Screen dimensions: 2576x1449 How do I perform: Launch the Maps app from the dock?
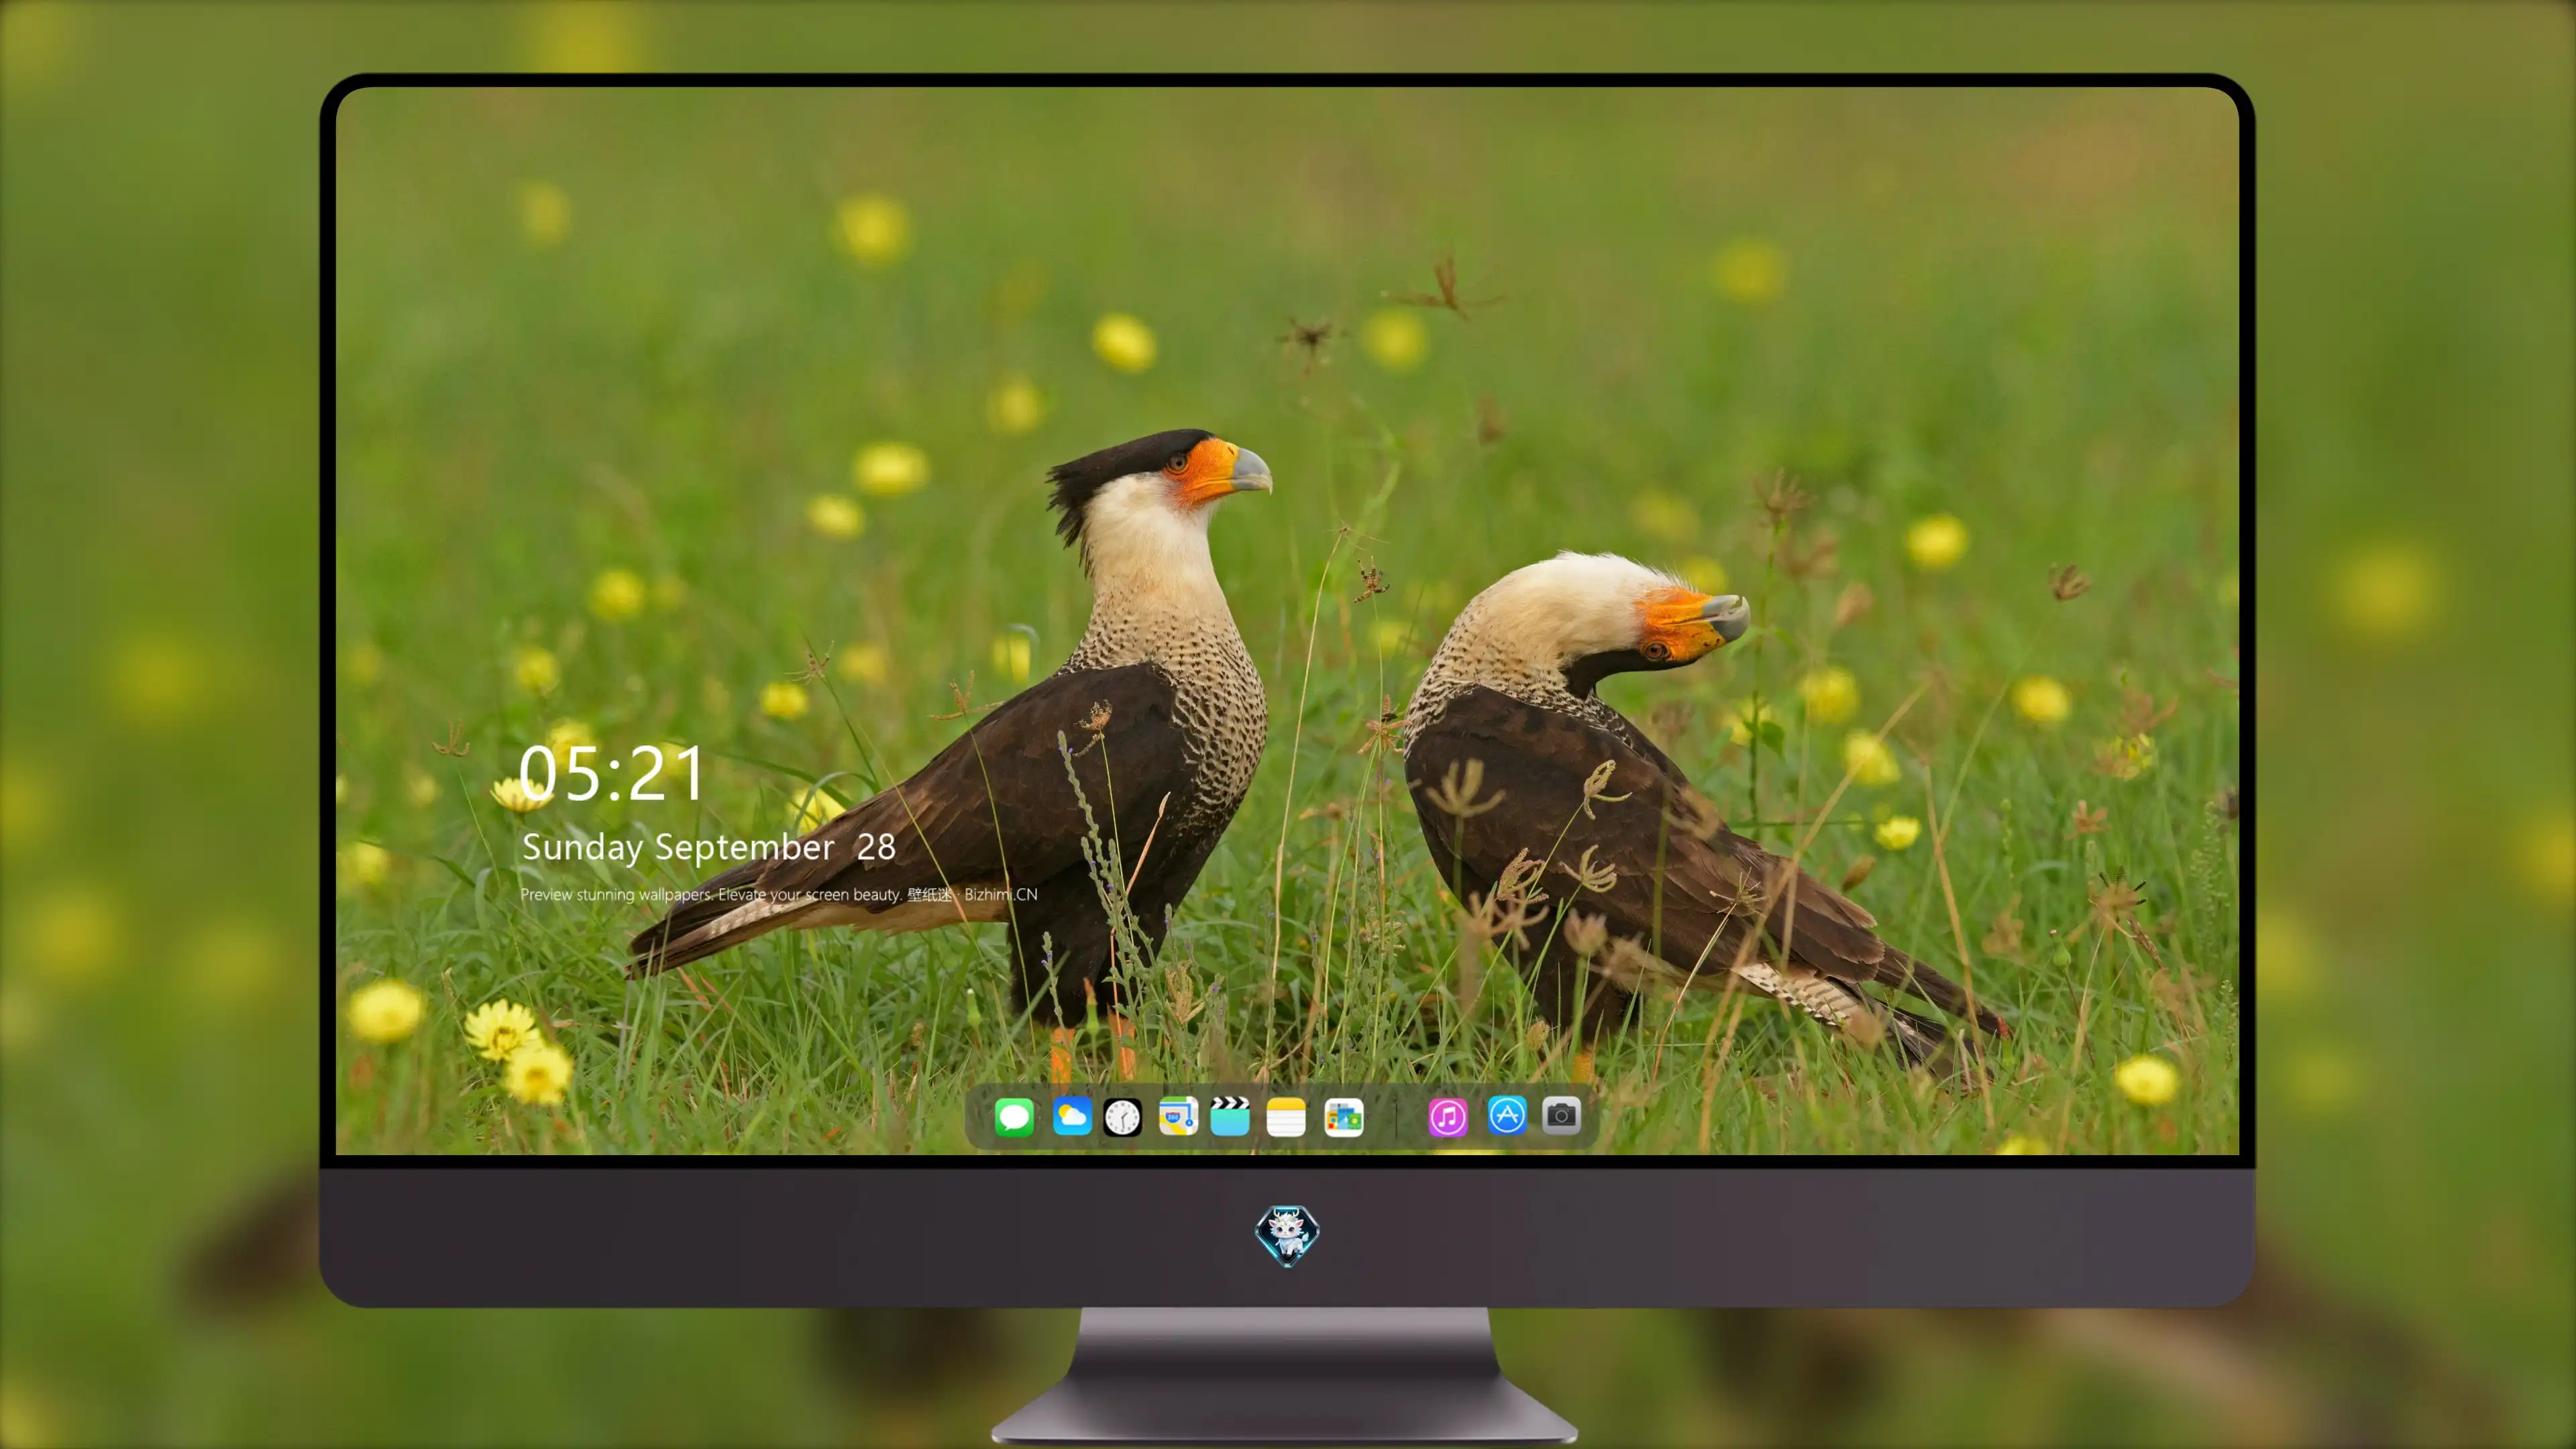[x=1178, y=1117]
